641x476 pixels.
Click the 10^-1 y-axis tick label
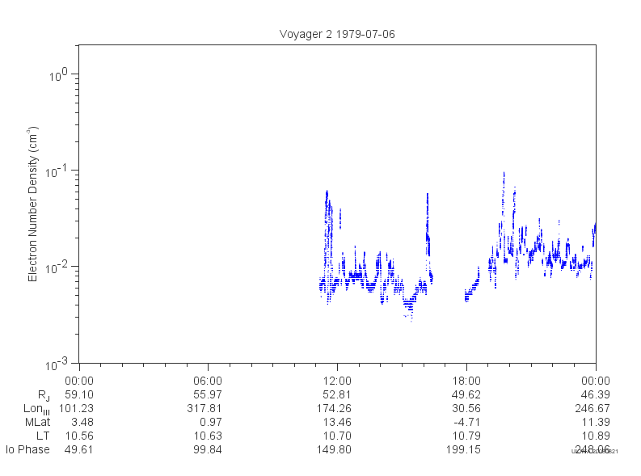[56, 171]
